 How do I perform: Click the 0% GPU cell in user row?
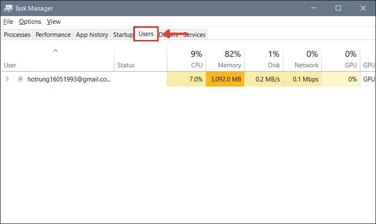tap(341, 79)
